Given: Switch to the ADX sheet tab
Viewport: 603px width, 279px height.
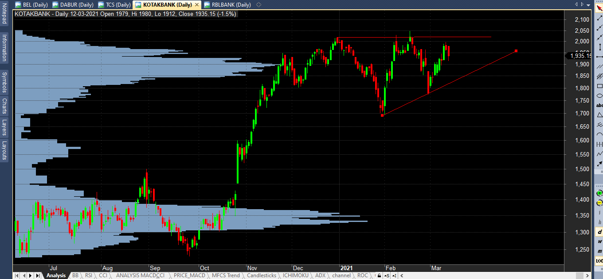Looking at the screenshot, I should (x=320, y=275).
